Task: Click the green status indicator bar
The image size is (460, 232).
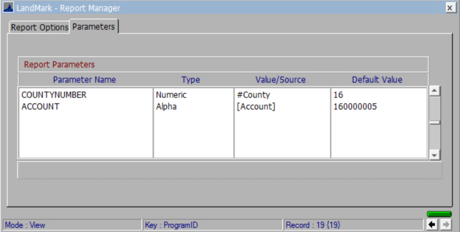Action: [439, 214]
